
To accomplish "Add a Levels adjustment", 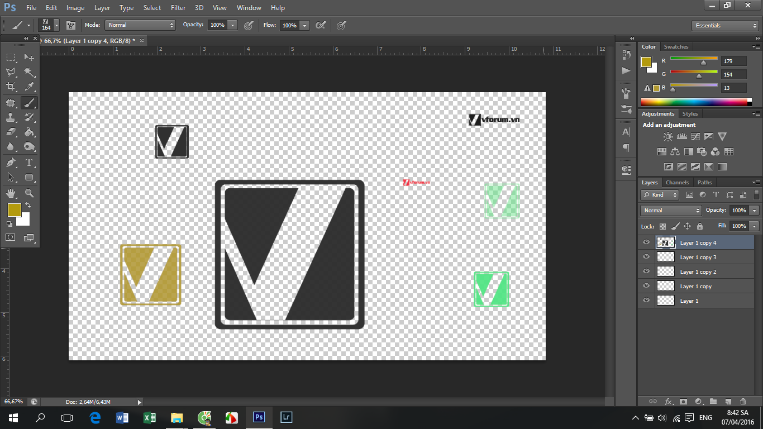I will pos(681,136).
